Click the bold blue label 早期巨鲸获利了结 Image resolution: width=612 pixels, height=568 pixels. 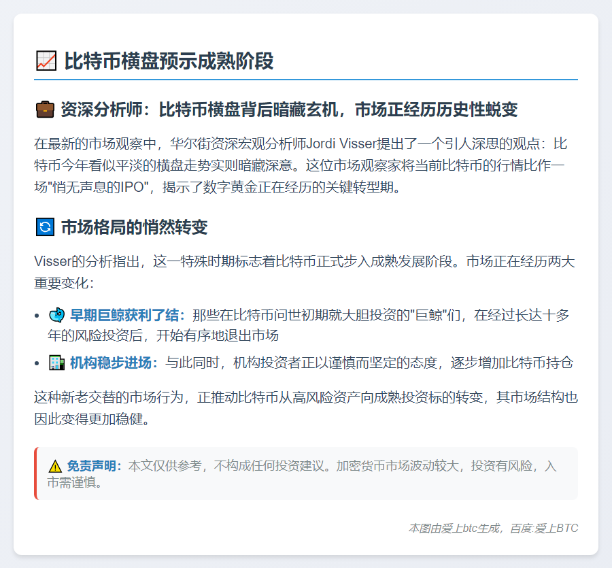127,315
